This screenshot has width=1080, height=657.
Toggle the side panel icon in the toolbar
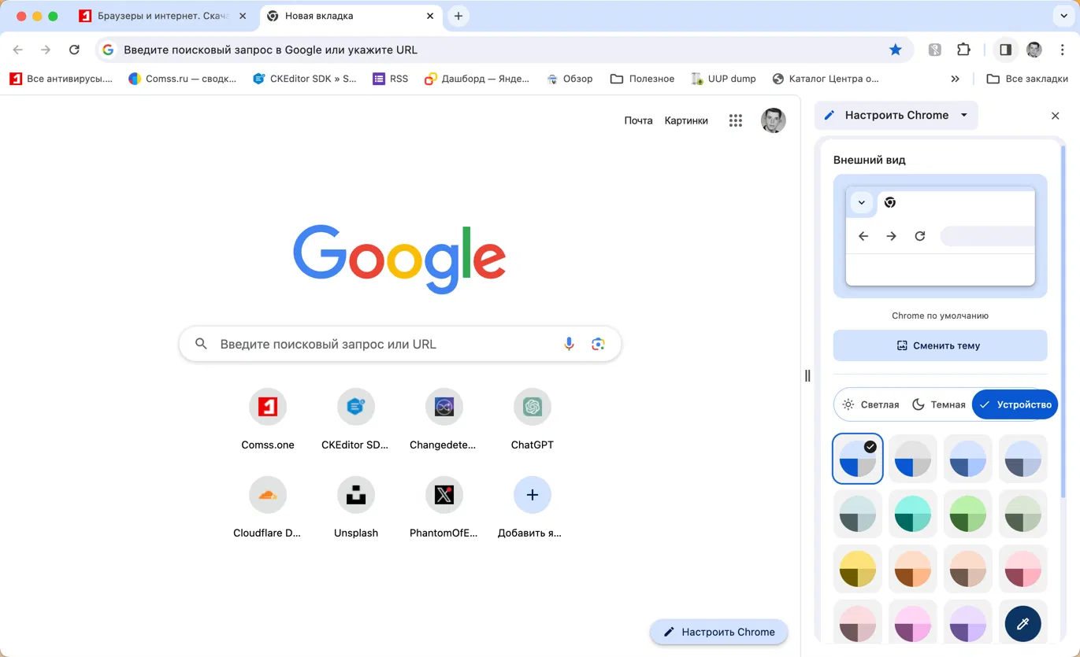point(1005,50)
